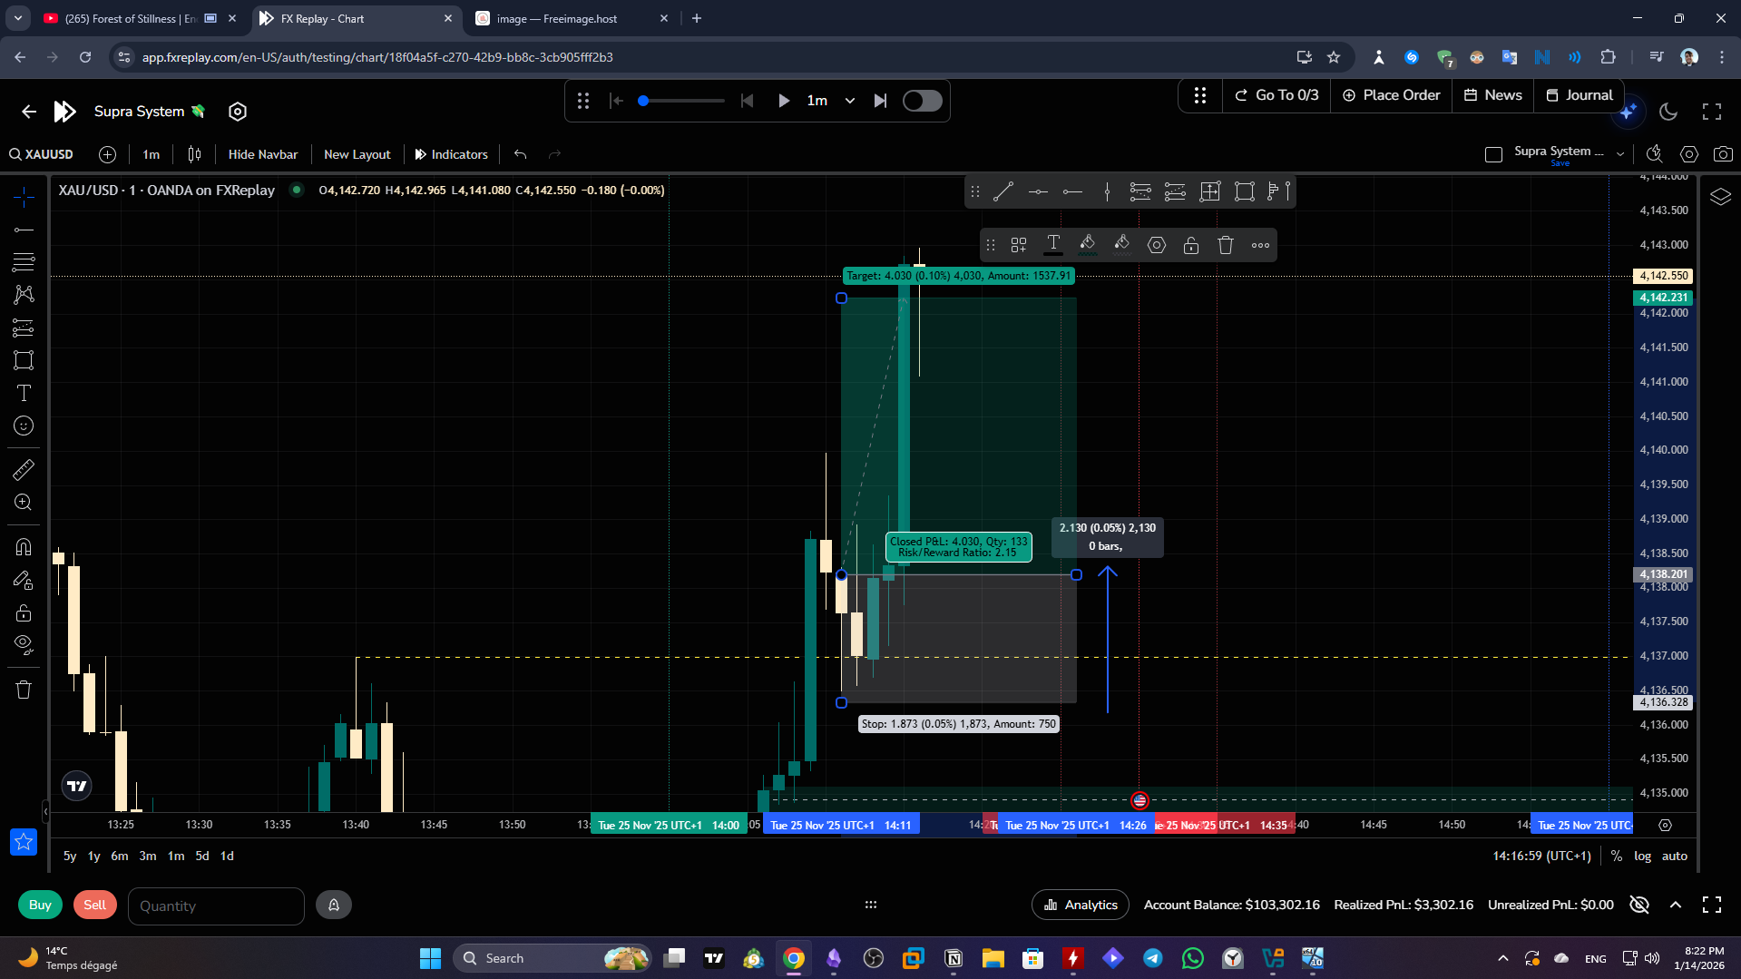Open the 1m chart timeframe menu
1741x979 pixels.
152,154
